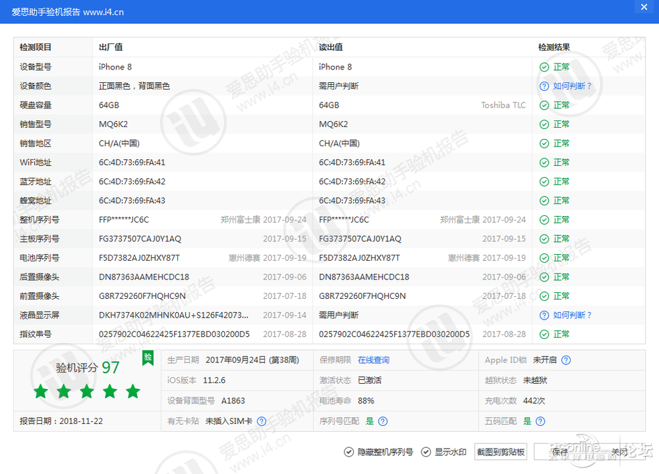Click the 验机评分 97 score
The width and height of the screenshot is (659, 474).
coord(88,368)
